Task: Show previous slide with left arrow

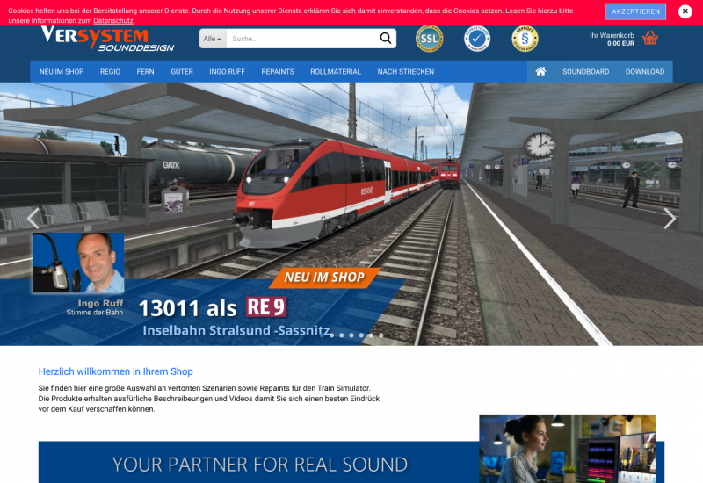Action: tap(33, 219)
